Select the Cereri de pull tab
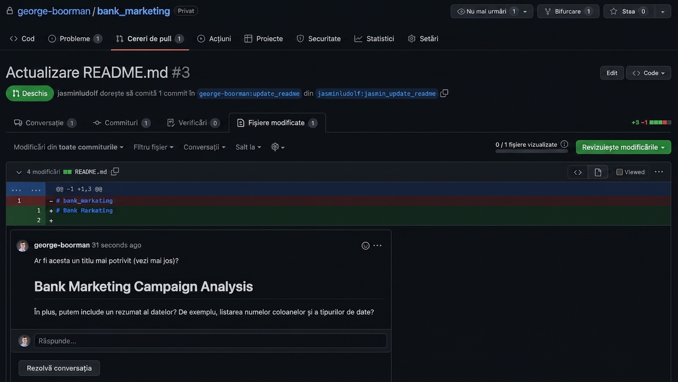The image size is (678, 382). point(150,39)
